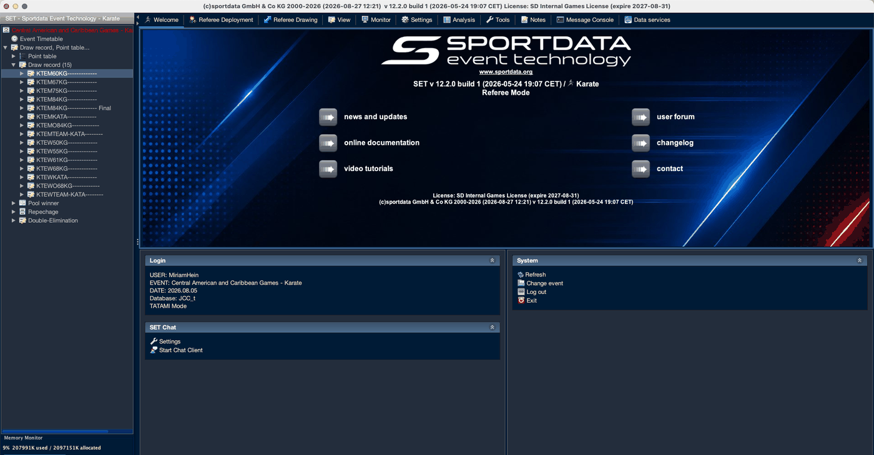Click the Database: JCC_t text

(x=172, y=298)
